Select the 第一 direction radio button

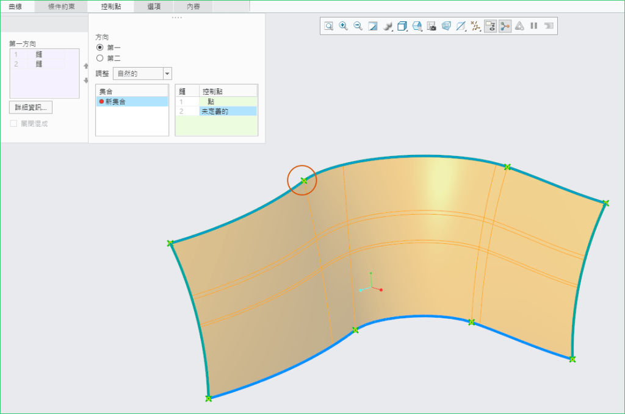pyautogui.click(x=101, y=48)
